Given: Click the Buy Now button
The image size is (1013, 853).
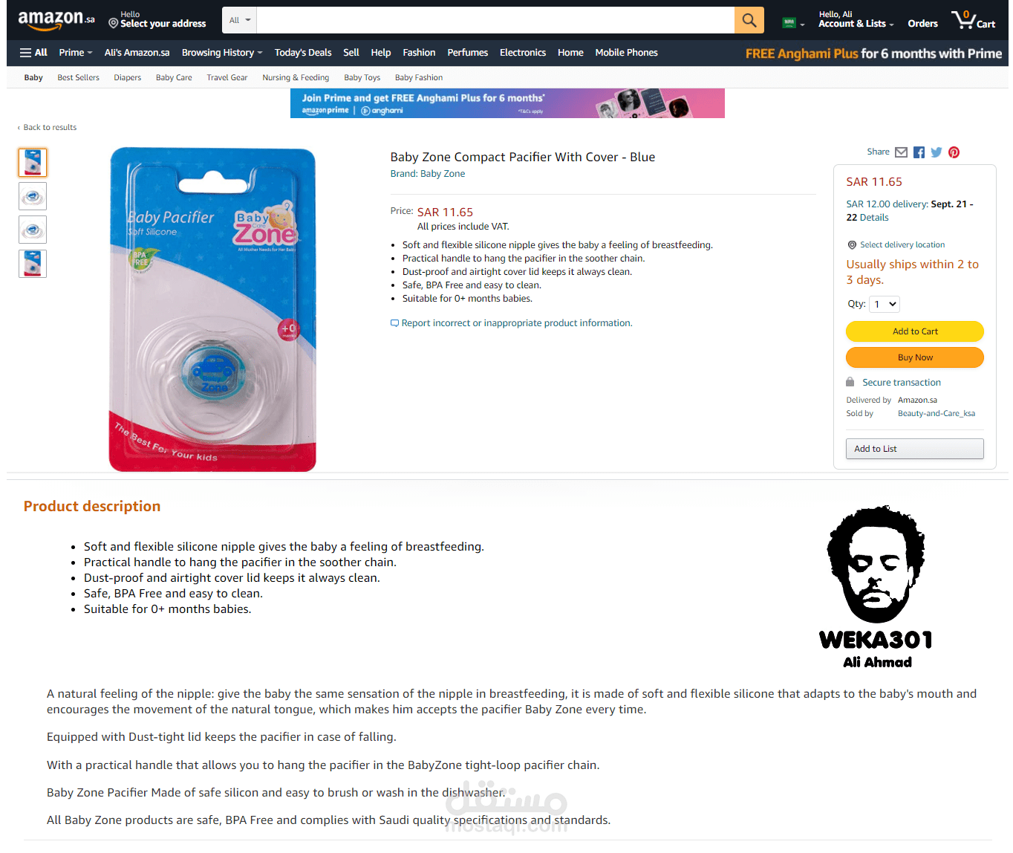Looking at the screenshot, I should tap(915, 357).
